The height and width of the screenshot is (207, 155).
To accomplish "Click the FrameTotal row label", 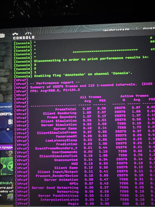I will tap(66, 109).
